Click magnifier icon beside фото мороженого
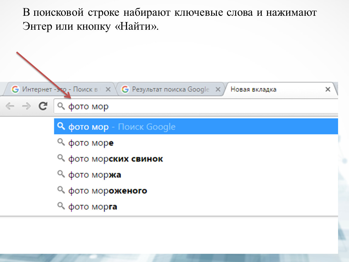The height and width of the screenshot is (262, 349). [x=61, y=190]
